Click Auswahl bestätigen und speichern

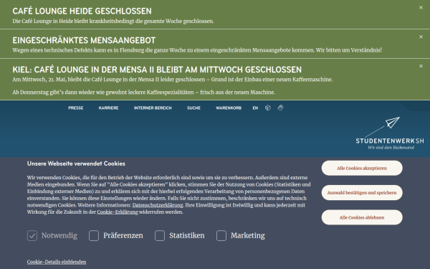(362, 193)
